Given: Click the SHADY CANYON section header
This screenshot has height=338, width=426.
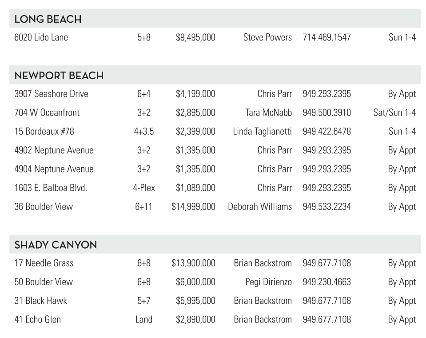Looking at the screenshot, I should (56, 245).
